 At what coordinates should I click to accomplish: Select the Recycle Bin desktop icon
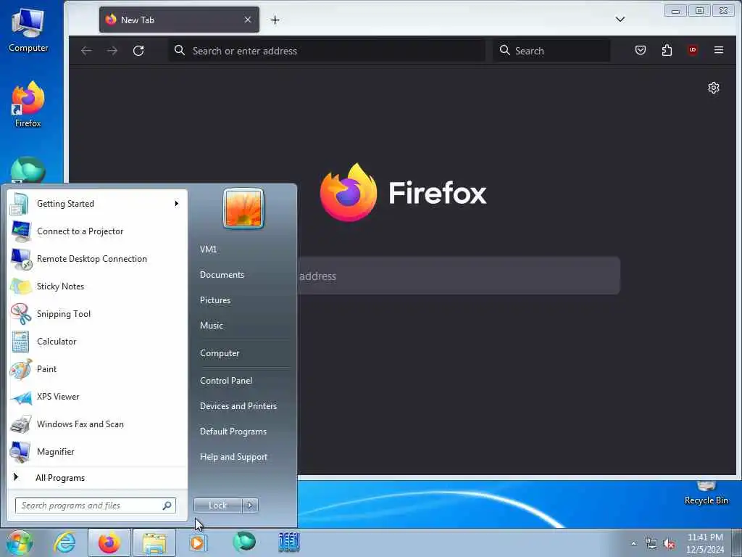[x=706, y=493]
